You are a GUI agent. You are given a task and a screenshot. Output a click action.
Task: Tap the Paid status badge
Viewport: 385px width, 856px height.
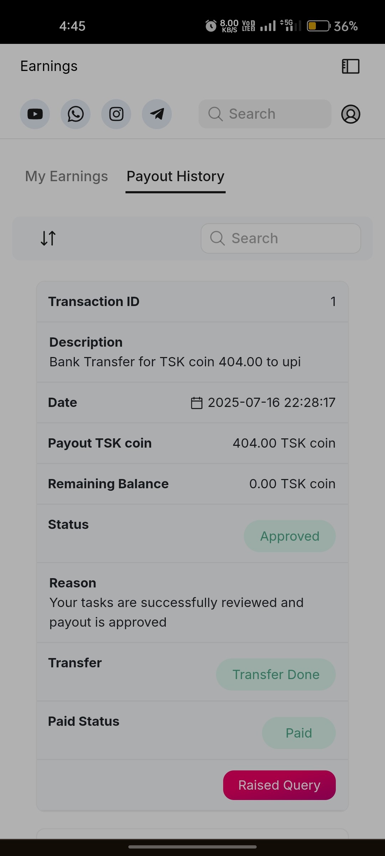299,733
